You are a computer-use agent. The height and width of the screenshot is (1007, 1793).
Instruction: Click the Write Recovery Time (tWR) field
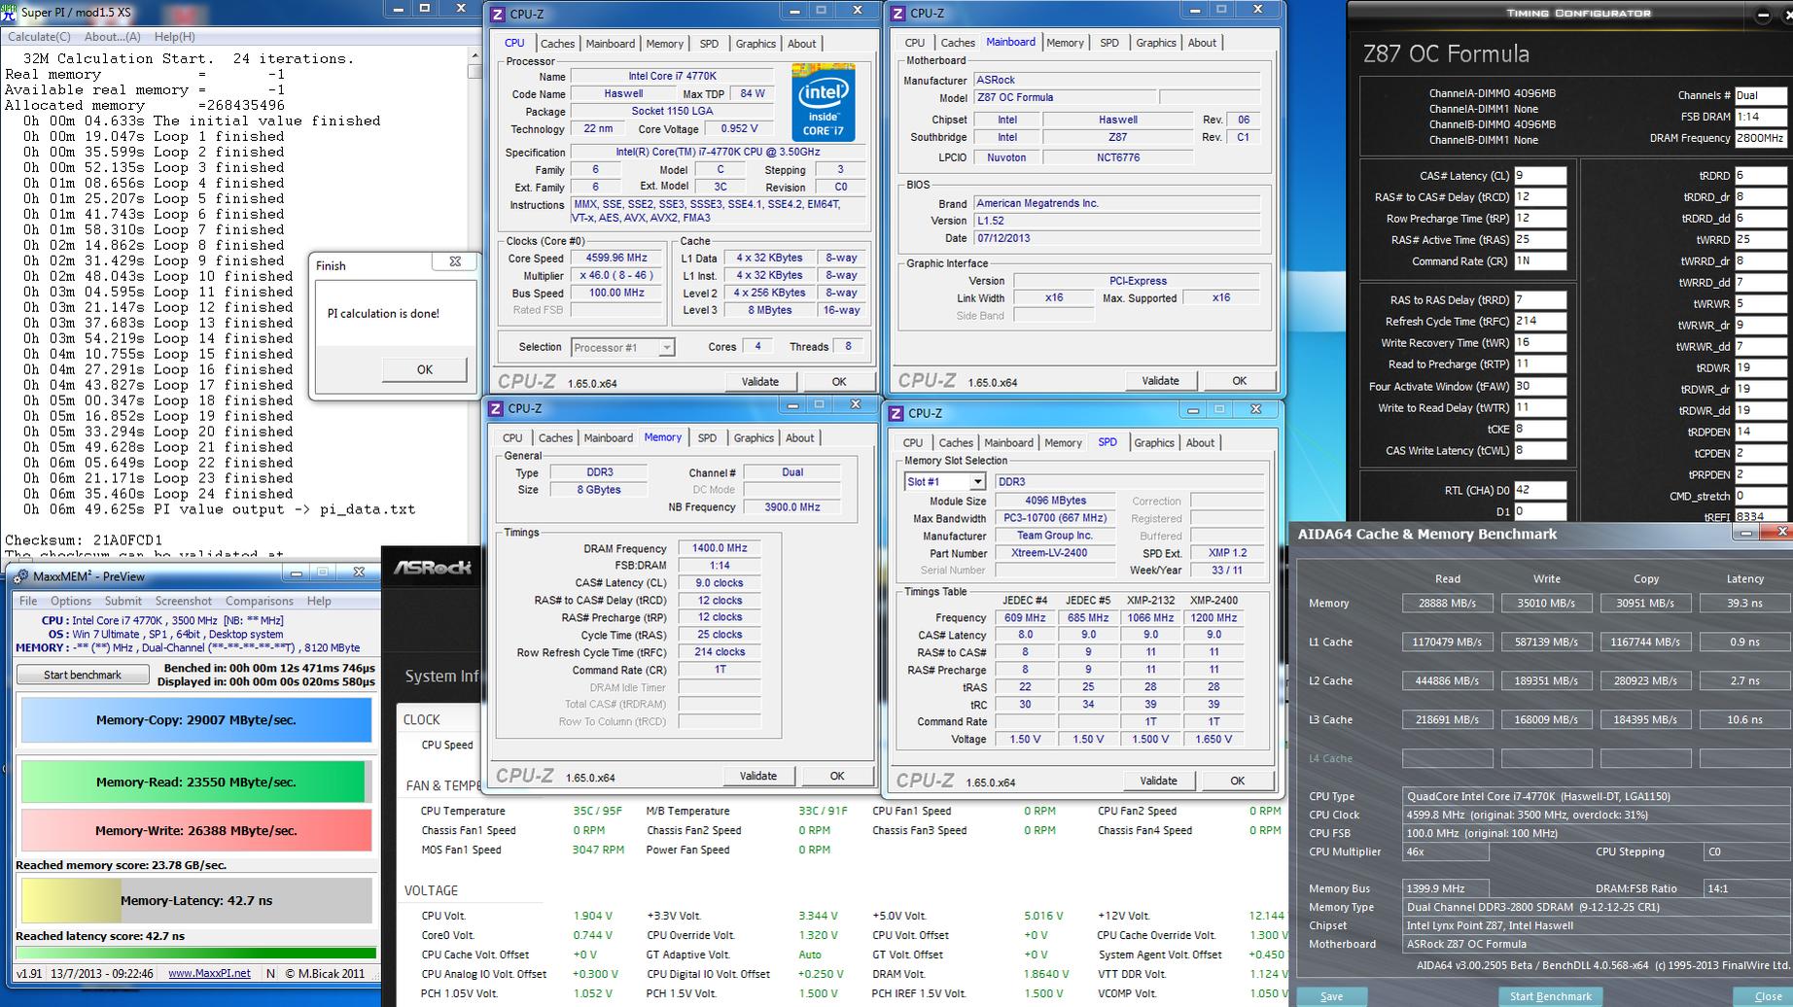pyautogui.click(x=1540, y=343)
